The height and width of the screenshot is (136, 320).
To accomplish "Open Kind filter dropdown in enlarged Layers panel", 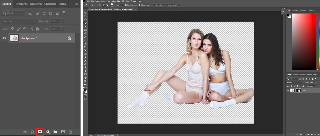I will [x=13, y=13].
